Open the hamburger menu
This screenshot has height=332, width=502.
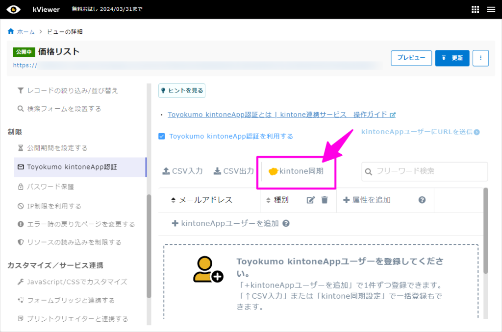[x=491, y=10]
